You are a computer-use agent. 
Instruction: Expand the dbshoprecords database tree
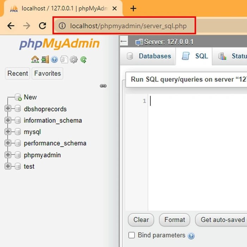[8, 108]
